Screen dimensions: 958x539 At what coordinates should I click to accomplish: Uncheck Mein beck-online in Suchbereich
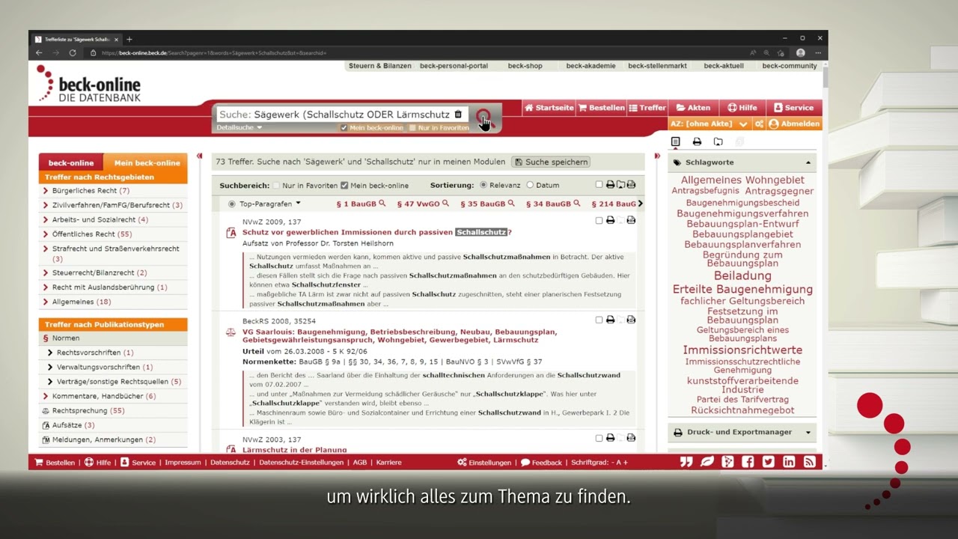(344, 186)
